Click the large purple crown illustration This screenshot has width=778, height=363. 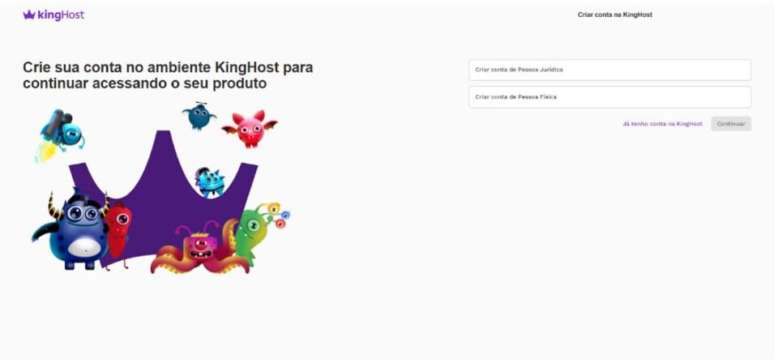click(164, 199)
